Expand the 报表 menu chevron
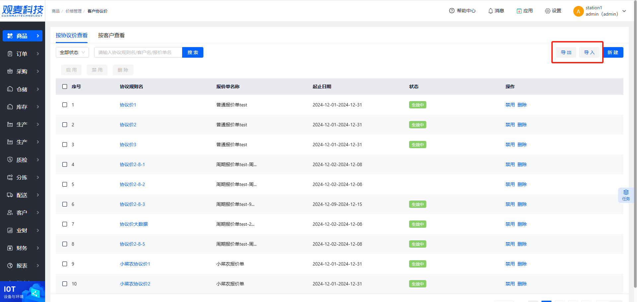637x302 pixels. pos(38,266)
